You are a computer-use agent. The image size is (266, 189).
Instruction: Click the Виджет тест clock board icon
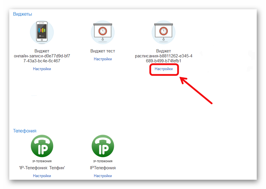click(103, 32)
